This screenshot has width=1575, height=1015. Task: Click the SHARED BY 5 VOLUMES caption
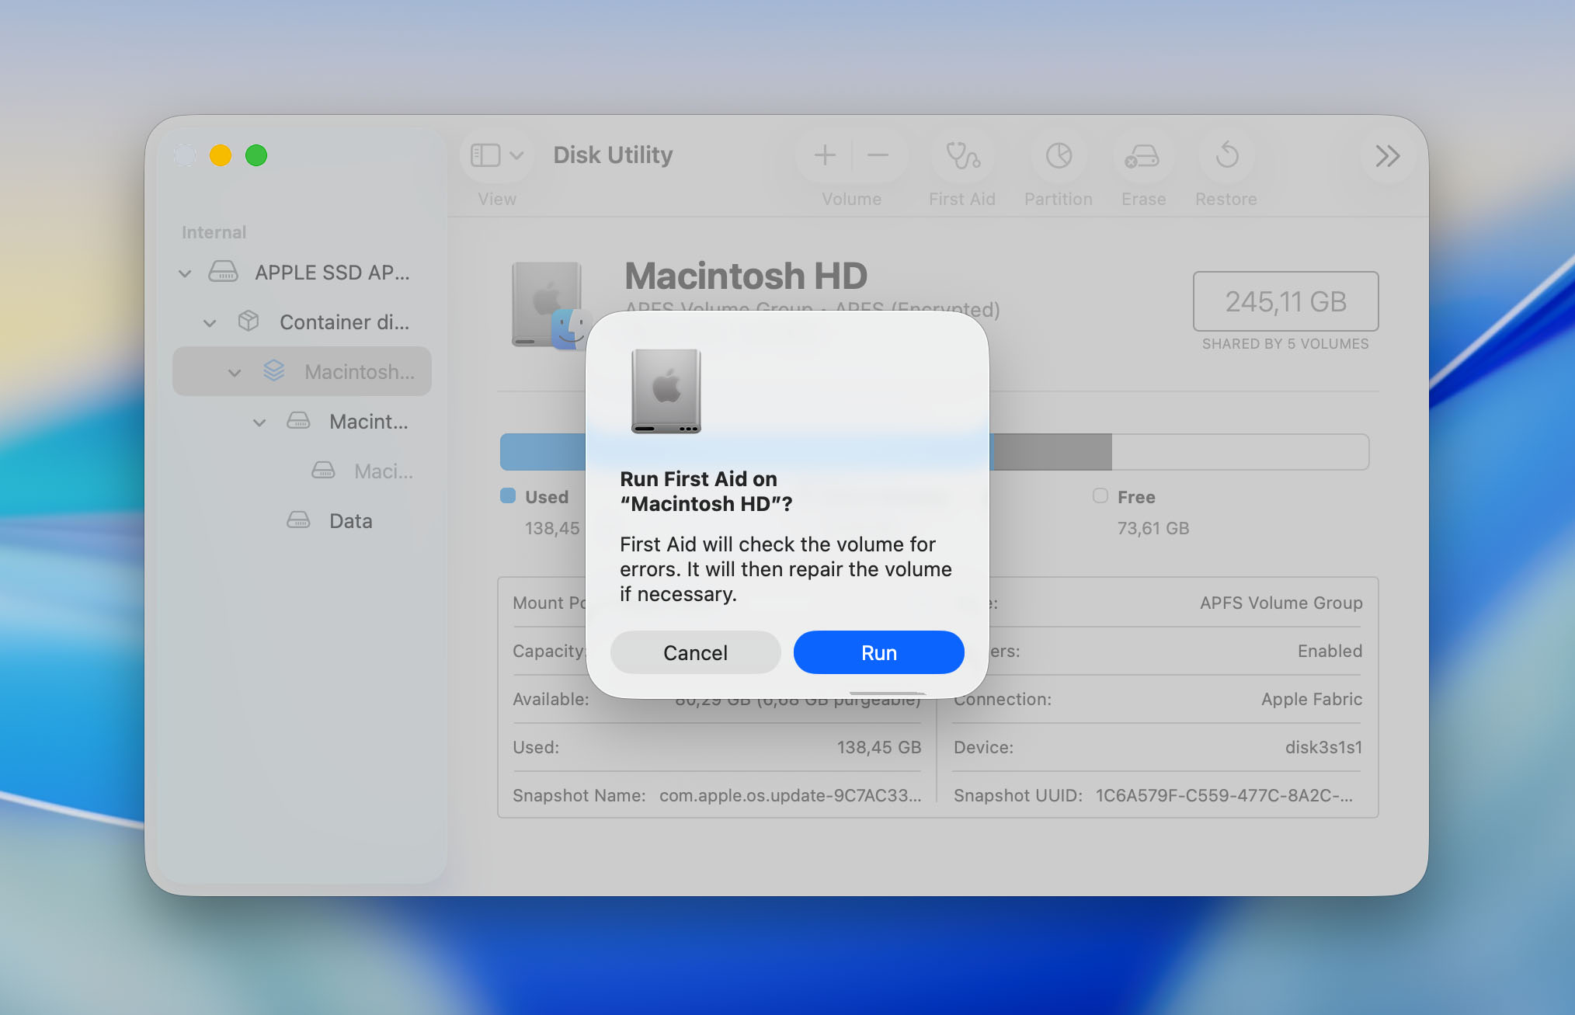click(x=1286, y=344)
